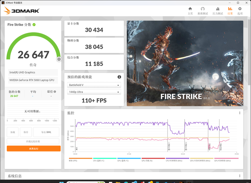Click the 3DMARK logo
The width and height of the screenshot is (251, 183).
[22, 11]
